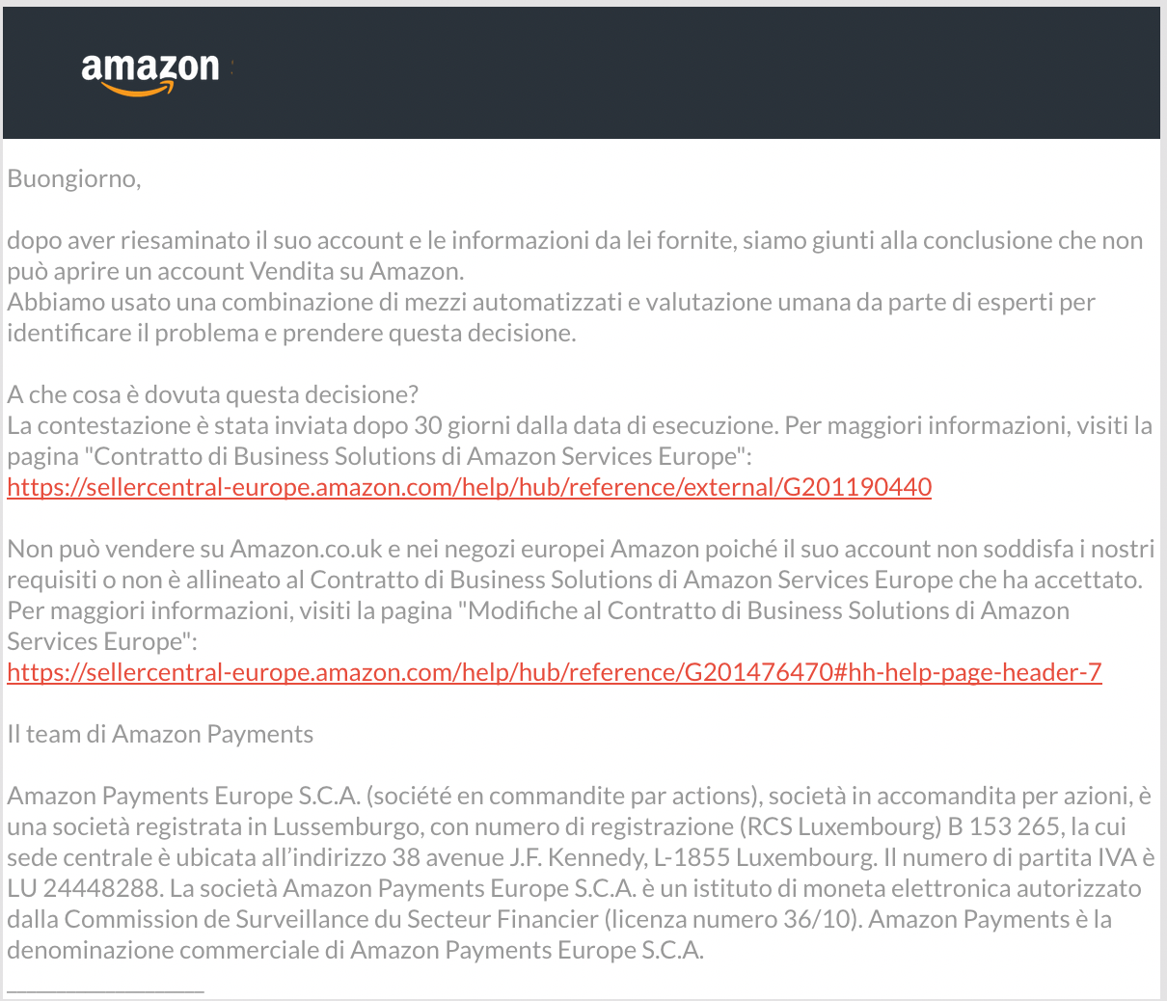This screenshot has height=1001, width=1167.
Task: Click the question 'A che cosa è dovuta questa decisione?'
Action: tap(212, 394)
